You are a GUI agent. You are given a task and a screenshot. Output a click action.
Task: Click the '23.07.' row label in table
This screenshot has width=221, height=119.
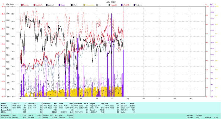[x=3, y=112]
